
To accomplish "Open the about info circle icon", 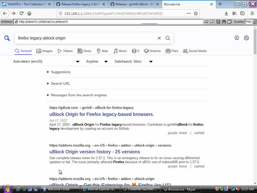I will 237,38.
